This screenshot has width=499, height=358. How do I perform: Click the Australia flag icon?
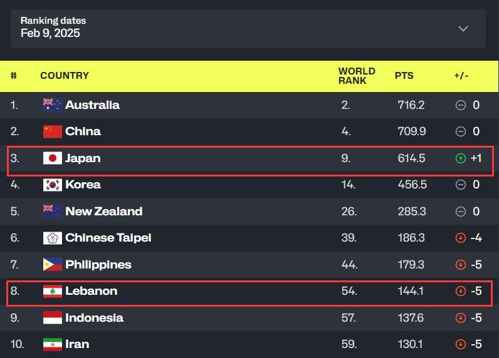tap(52, 105)
